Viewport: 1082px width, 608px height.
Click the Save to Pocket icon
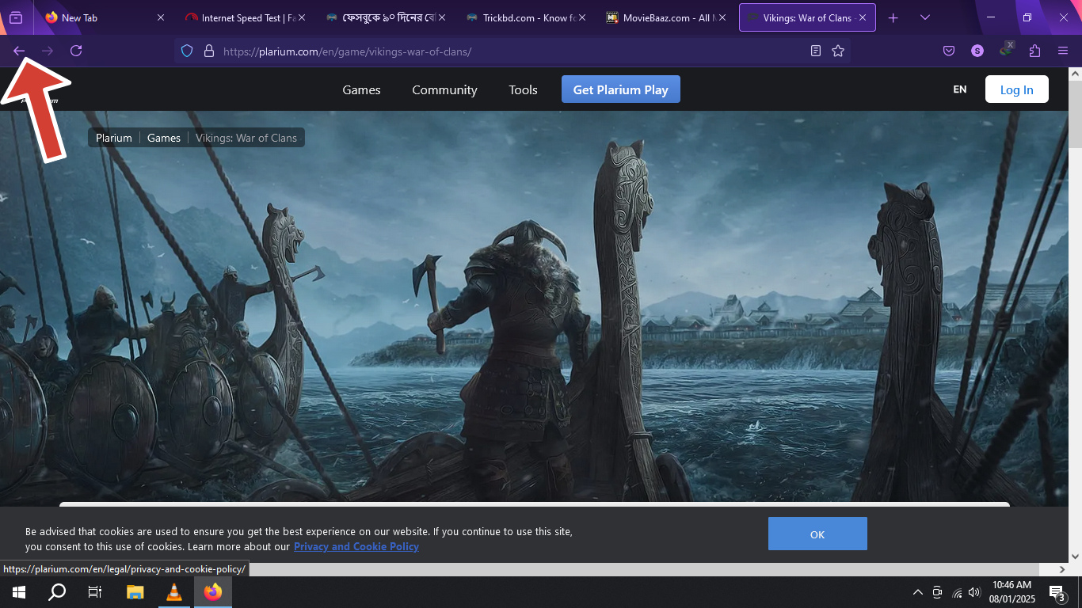(949, 51)
